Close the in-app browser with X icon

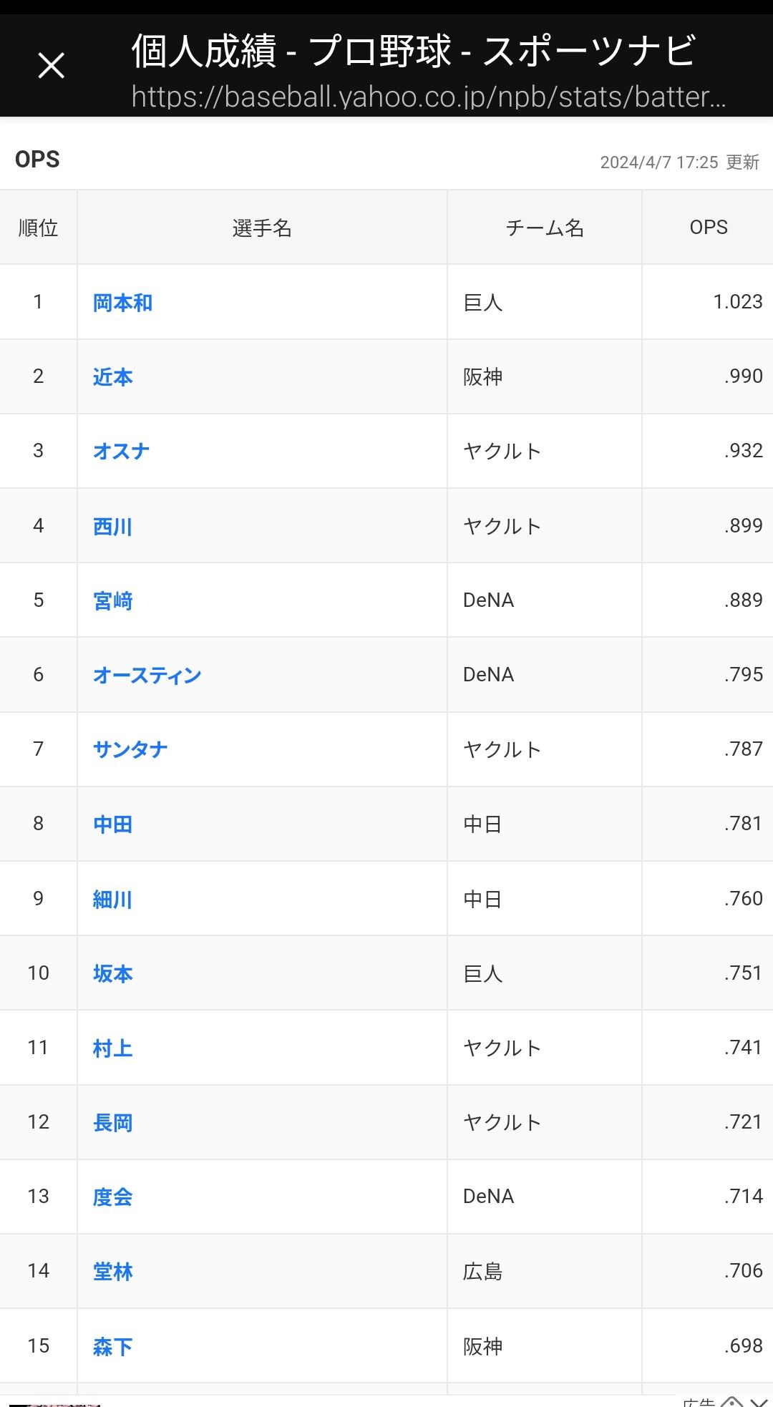coord(51,66)
